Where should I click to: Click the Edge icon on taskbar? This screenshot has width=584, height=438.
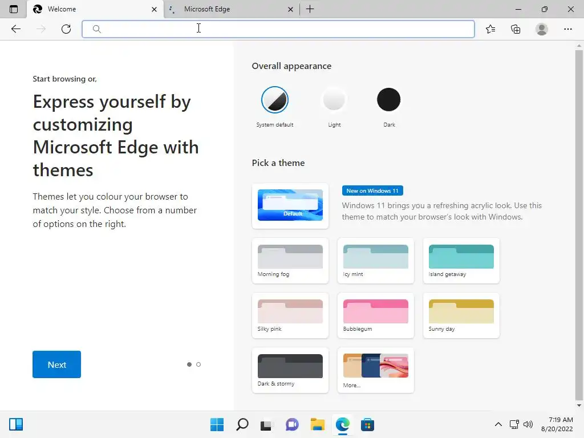pyautogui.click(x=342, y=424)
